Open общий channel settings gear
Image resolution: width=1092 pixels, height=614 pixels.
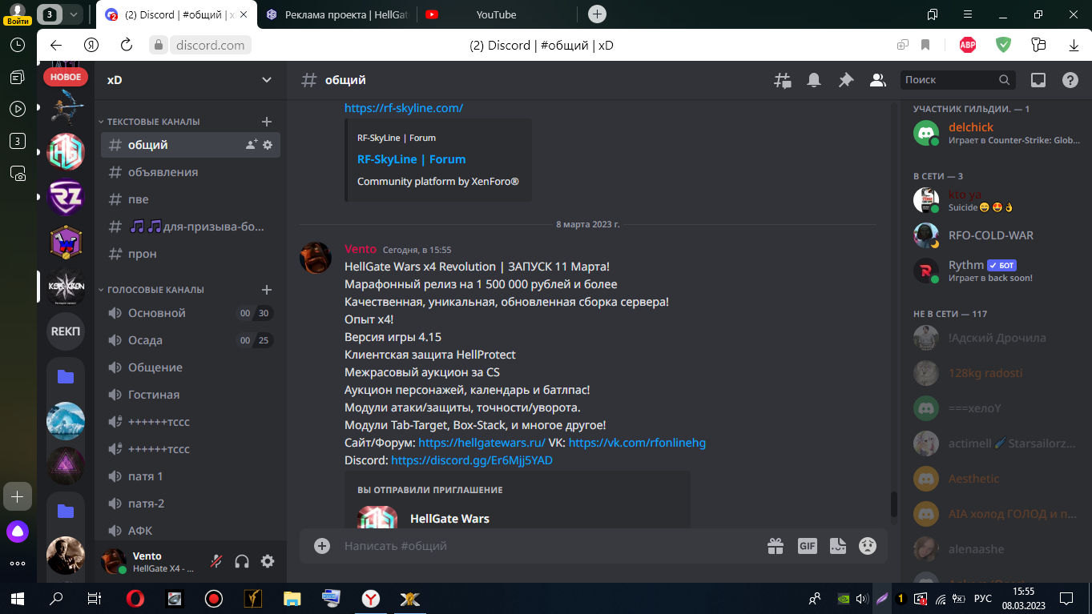268,145
